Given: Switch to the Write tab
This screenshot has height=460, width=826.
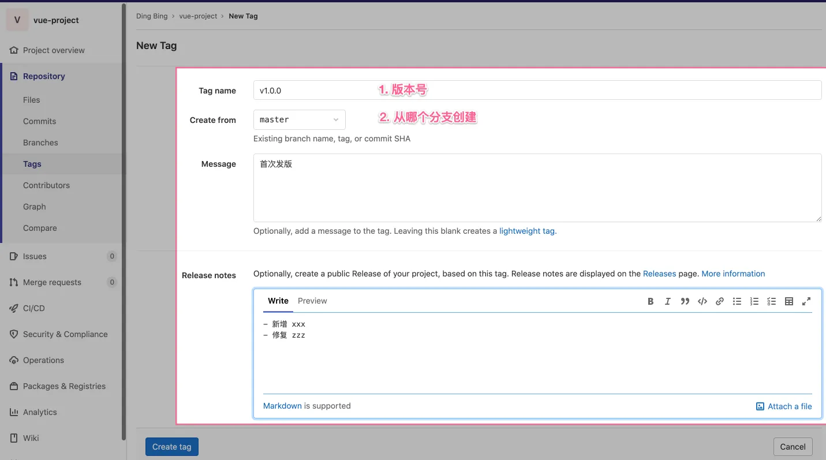Looking at the screenshot, I should pyautogui.click(x=278, y=301).
